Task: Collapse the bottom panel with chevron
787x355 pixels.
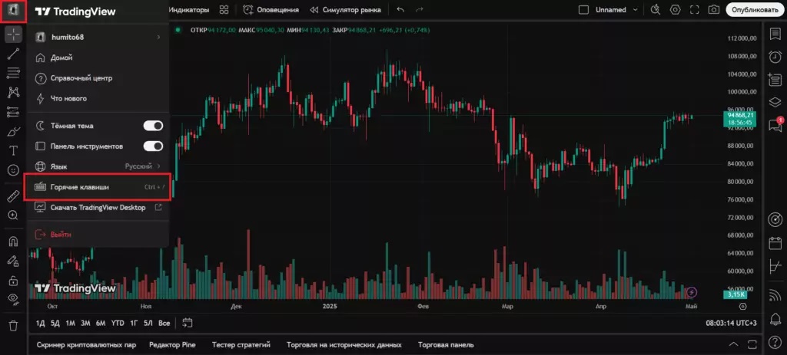Action: click(733, 344)
